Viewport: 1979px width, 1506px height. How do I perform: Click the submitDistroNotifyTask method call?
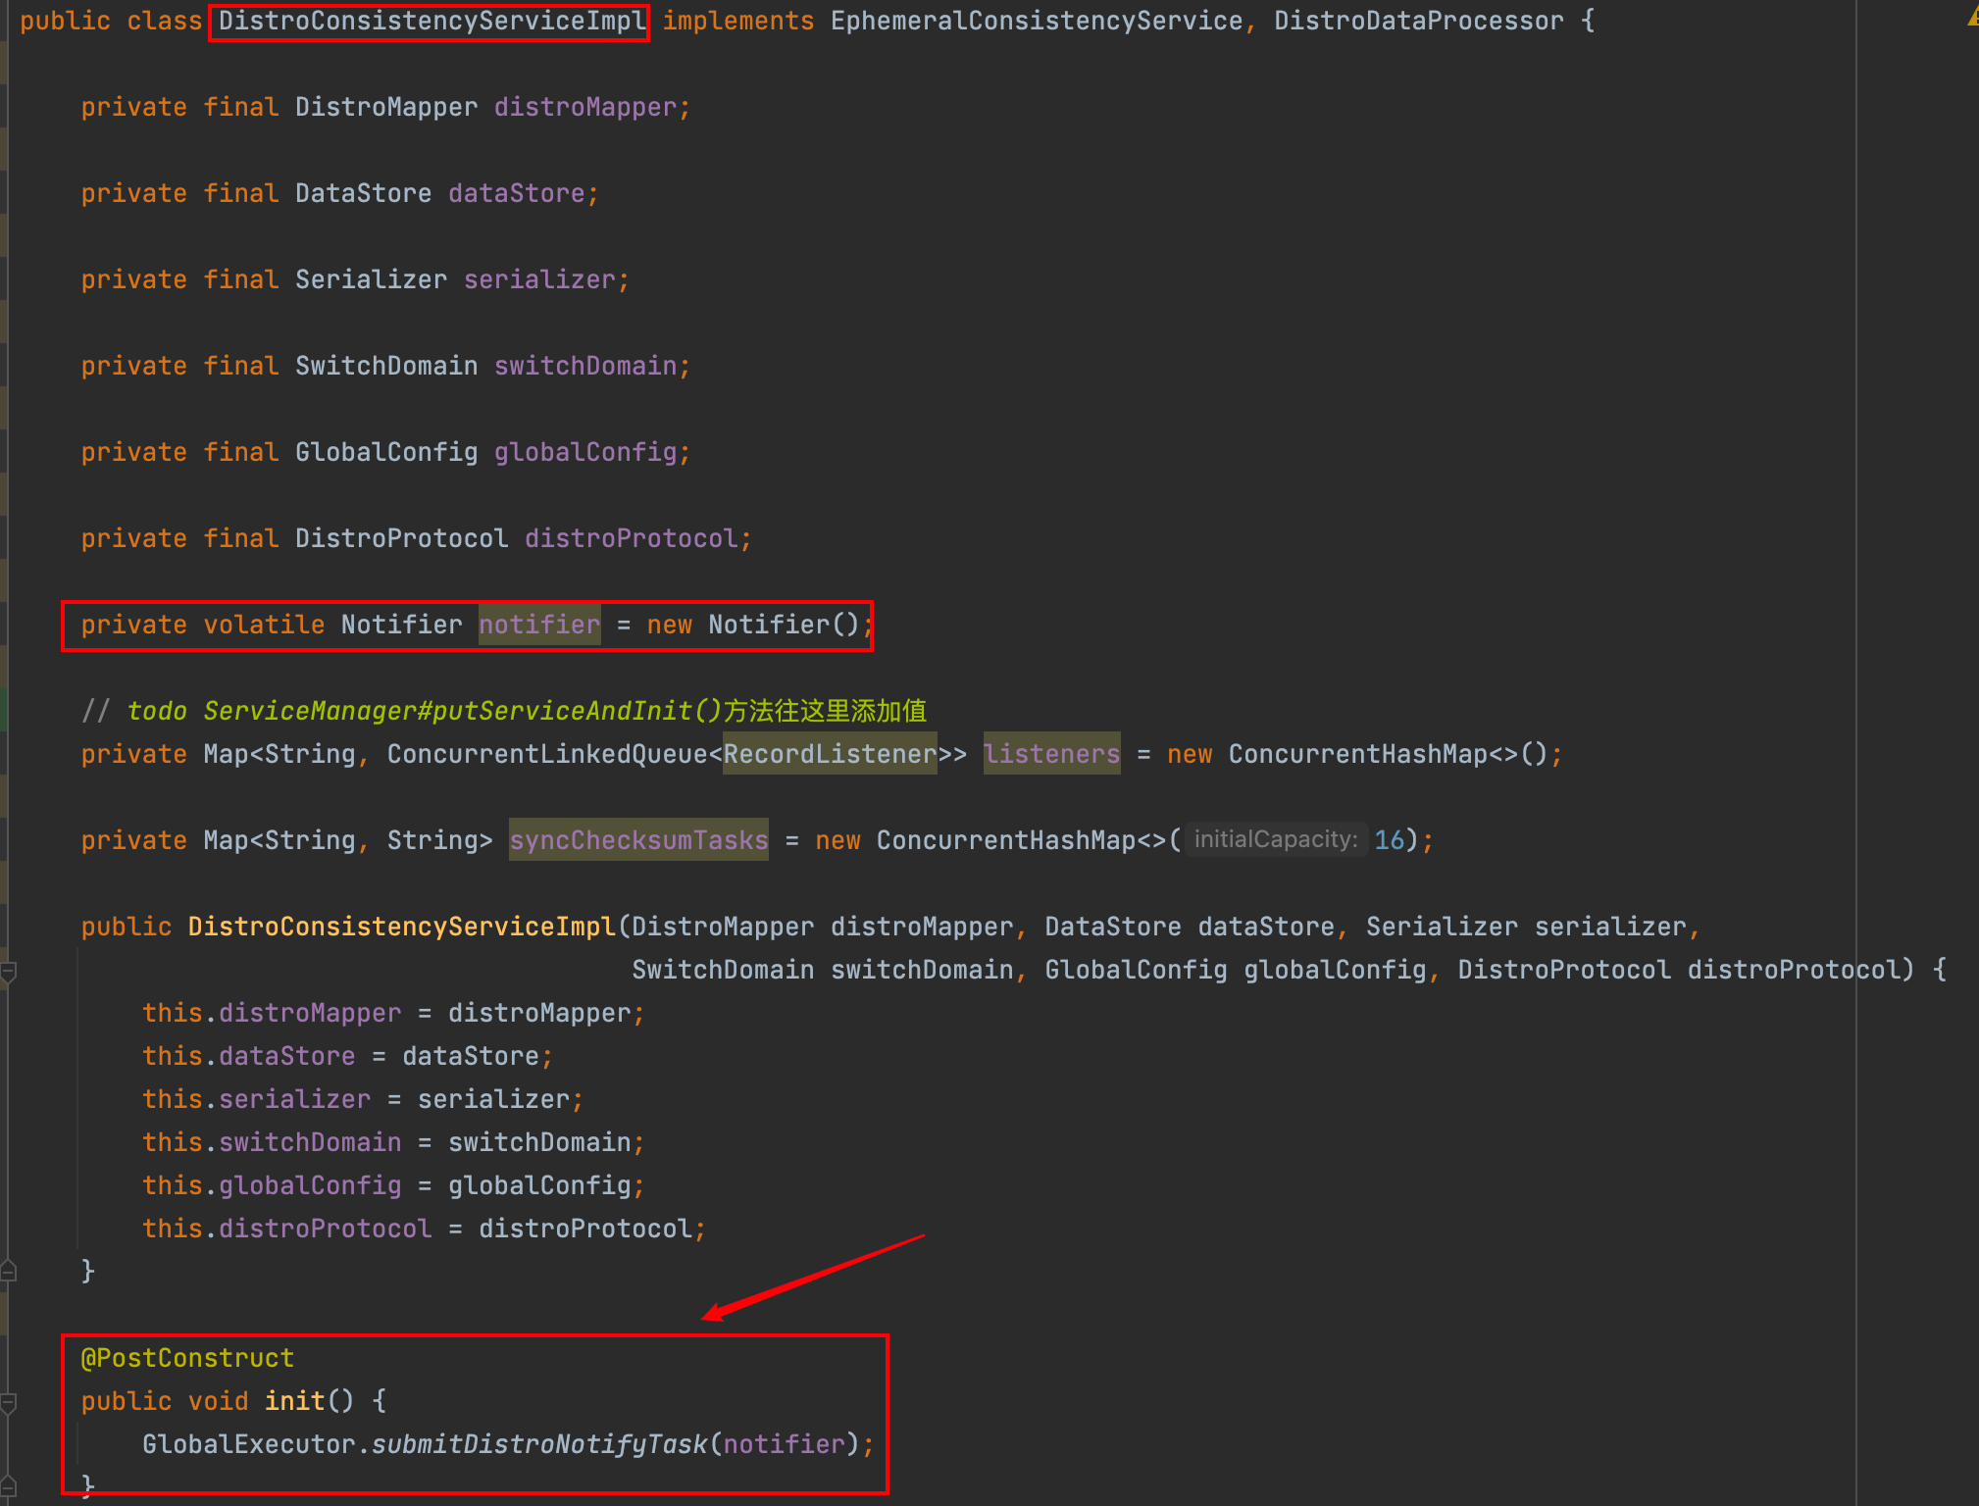[x=539, y=1444]
